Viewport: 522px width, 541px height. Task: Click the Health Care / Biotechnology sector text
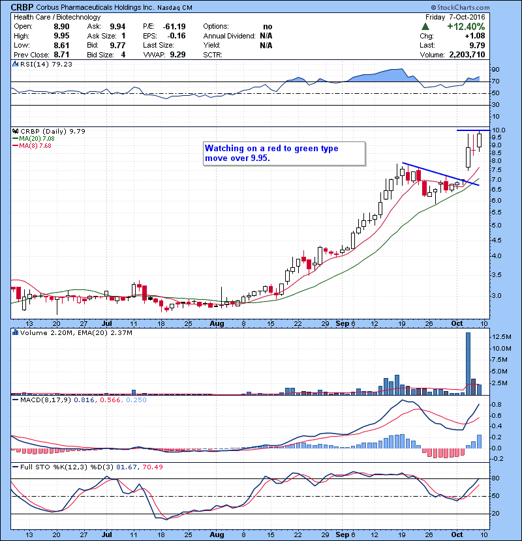click(x=57, y=17)
